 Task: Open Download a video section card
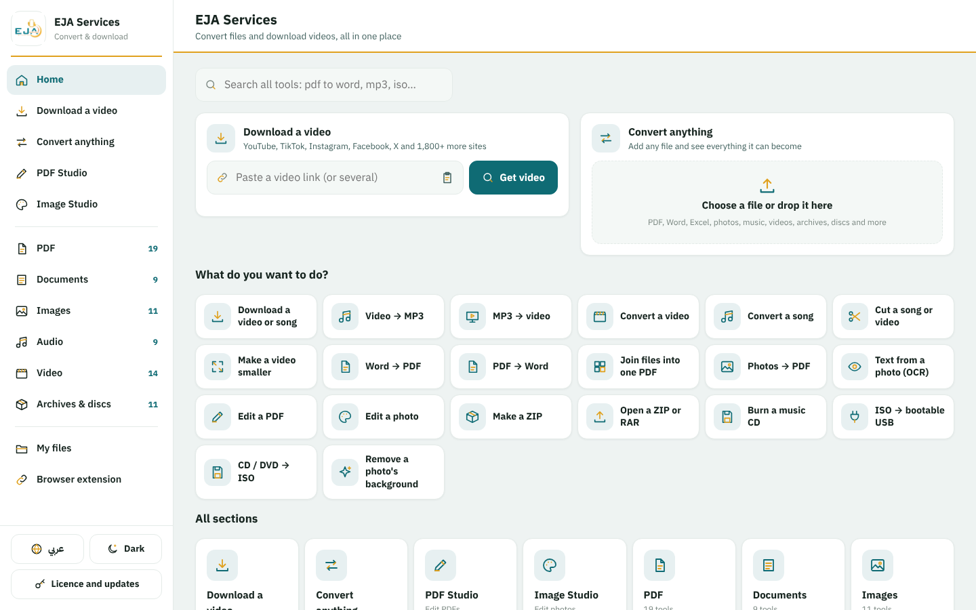tap(247, 575)
